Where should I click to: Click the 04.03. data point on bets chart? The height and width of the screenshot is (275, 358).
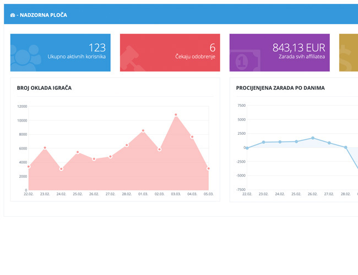click(x=192, y=137)
